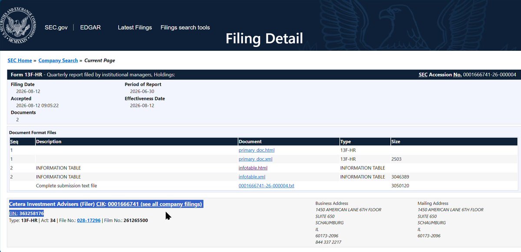Click the size value 2503
521x252 pixels.
pos(397,159)
